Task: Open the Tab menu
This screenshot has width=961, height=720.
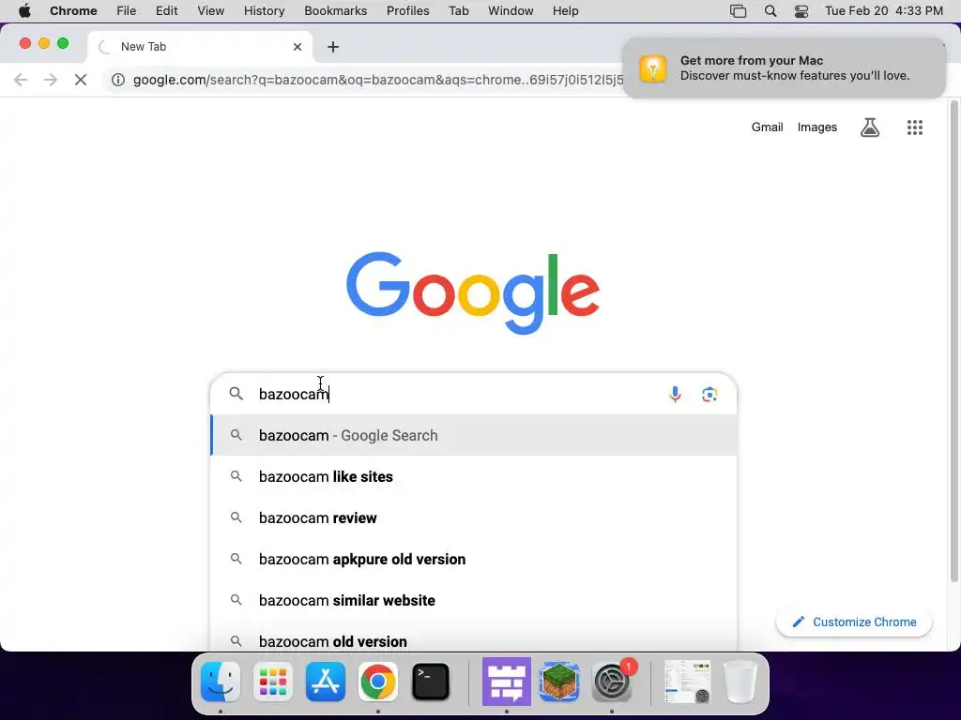Action: pos(458,11)
